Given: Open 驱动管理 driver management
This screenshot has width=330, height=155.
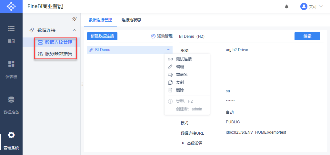Looking at the screenshot, I should click(162, 36).
